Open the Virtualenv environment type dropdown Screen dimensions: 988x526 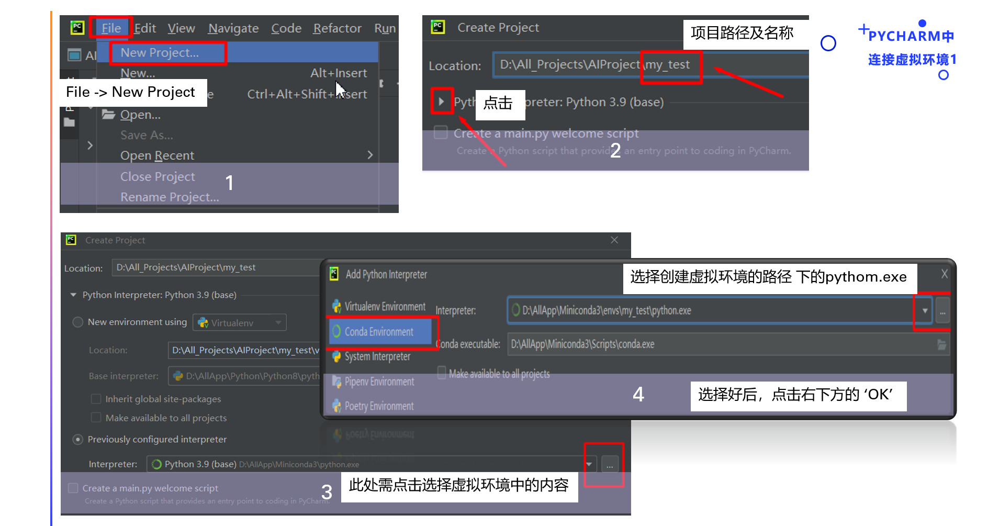coord(240,323)
